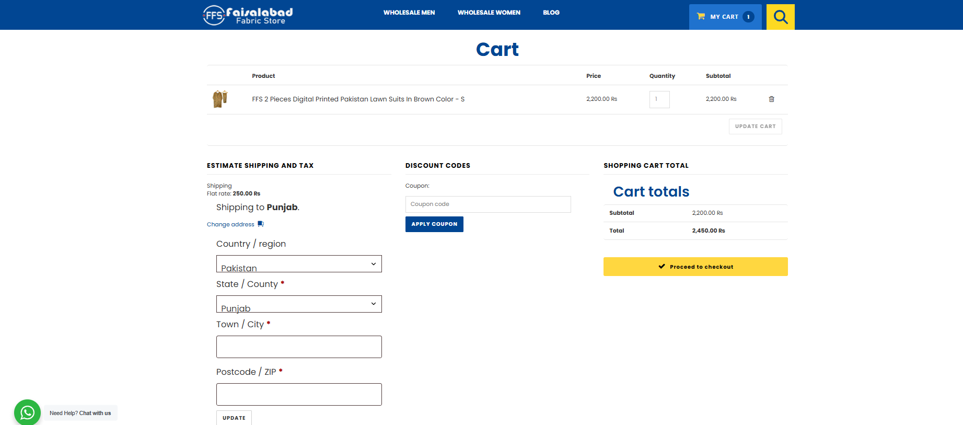963x425 pixels.
Task: Go to the Blog page
Action: click(551, 13)
